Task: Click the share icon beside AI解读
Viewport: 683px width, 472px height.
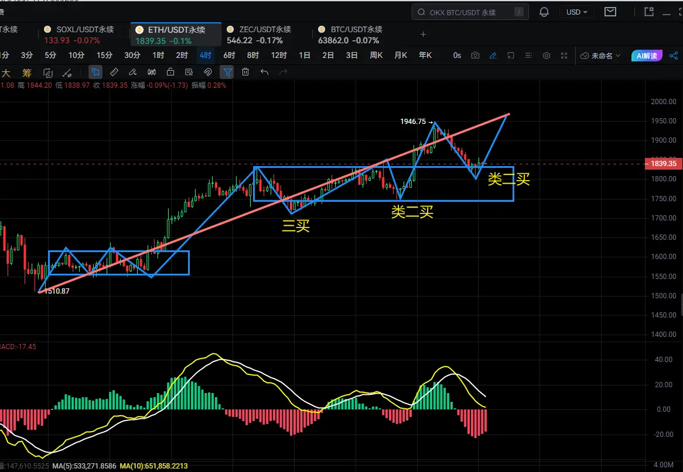Action: (674, 56)
